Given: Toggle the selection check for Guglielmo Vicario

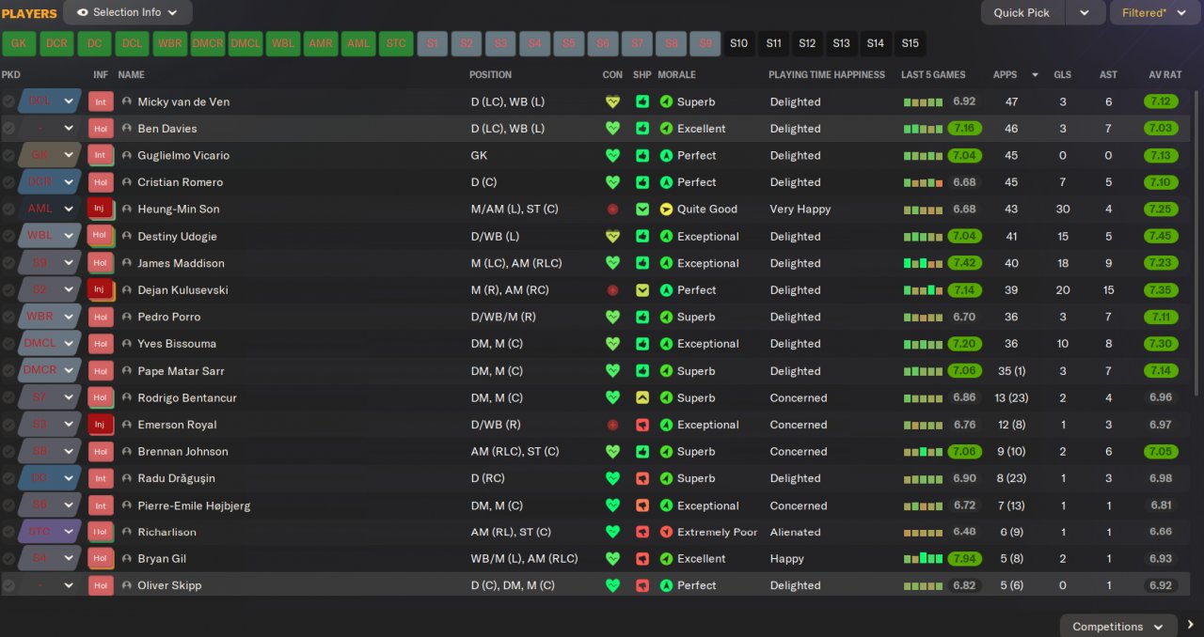Looking at the screenshot, I should [x=8, y=155].
